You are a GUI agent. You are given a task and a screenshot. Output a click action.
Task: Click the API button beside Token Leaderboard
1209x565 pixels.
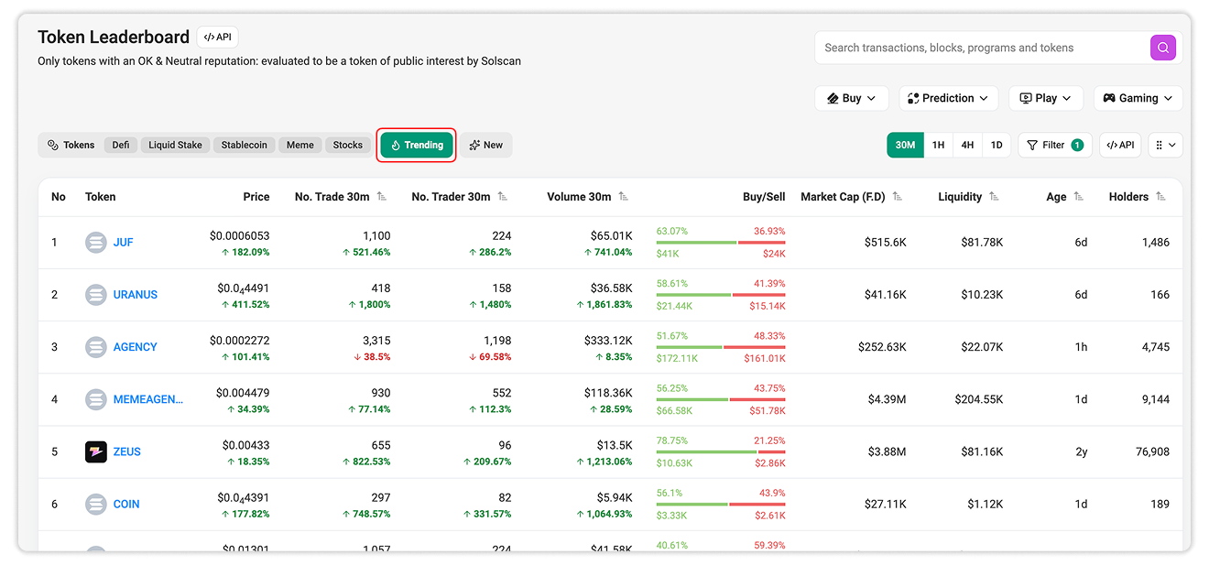coord(217,38)
